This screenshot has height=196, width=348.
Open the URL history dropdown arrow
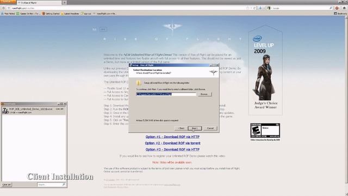pyautogui.click(x=251, y=8)
